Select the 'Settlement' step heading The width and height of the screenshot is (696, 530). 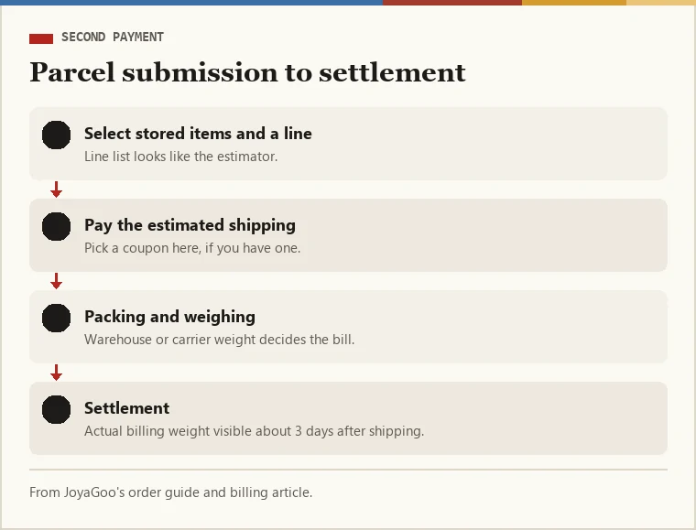[x=127, y=408]
